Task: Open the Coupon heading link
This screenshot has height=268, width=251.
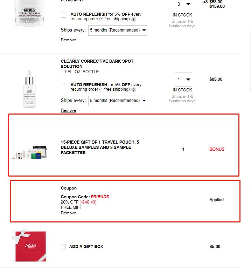Action: pos(69,188)
